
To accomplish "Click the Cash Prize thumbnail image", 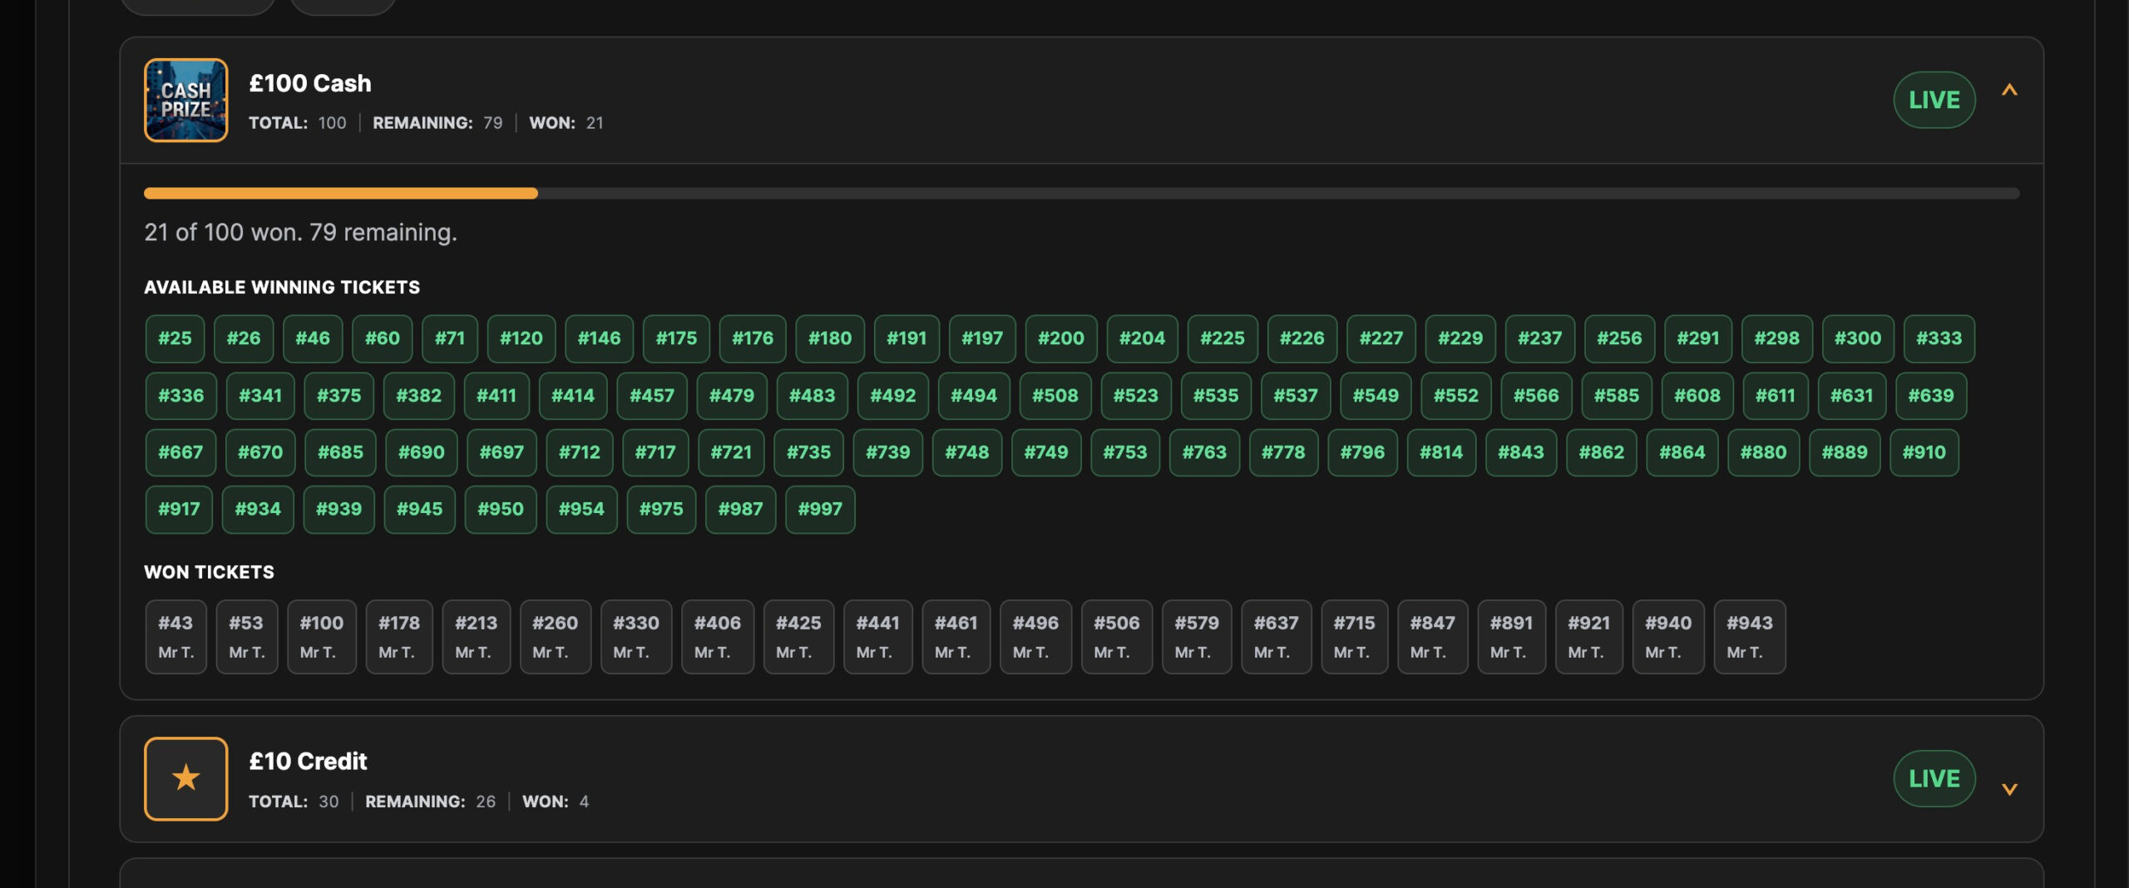I will (185, 100).
